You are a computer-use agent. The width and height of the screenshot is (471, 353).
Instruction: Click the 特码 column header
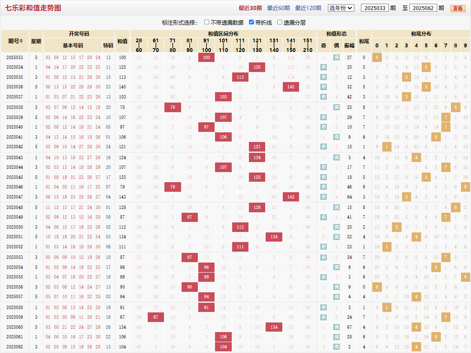coord(108,45)
